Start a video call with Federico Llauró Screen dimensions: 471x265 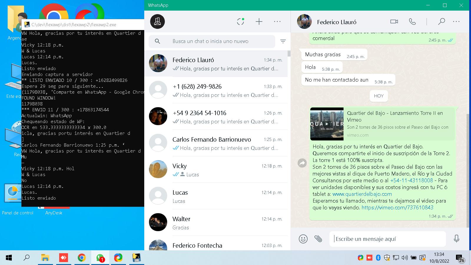394,21
